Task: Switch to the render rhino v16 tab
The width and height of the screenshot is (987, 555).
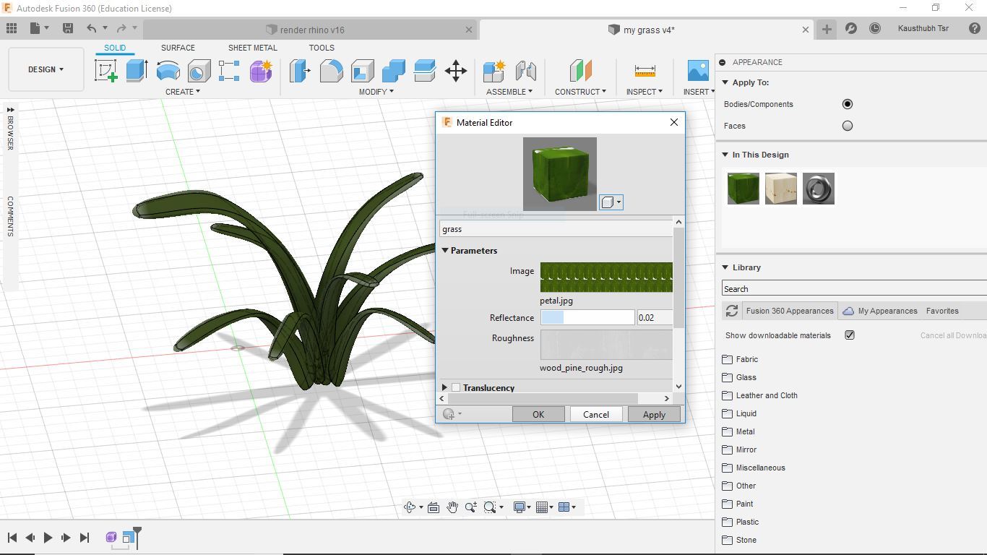Action: pyautogui.click(x=312, y=30)
